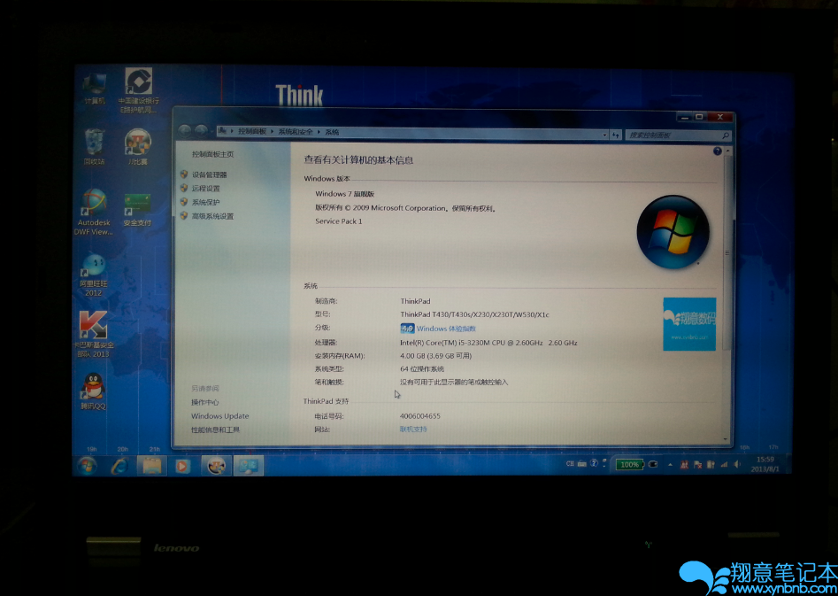This screenshot has width=838, height=596.
Task: Click the round Help question-mark icon
Action: [x=718, y=151]
